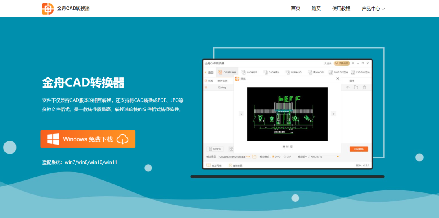Select the CAD DWF互转 tab

361,72
